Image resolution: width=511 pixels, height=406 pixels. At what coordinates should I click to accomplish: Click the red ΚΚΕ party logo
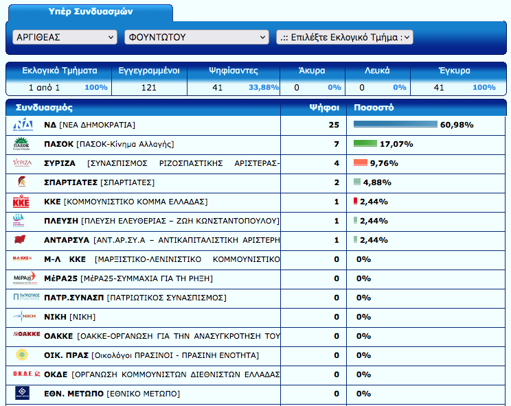(x=23, y=202)
